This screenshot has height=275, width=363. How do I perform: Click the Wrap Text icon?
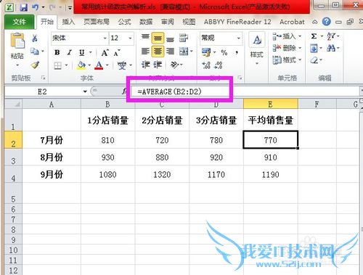(x=184, y=38)
